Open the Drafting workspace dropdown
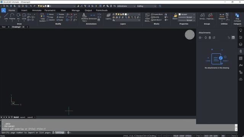 coord(146,6)
